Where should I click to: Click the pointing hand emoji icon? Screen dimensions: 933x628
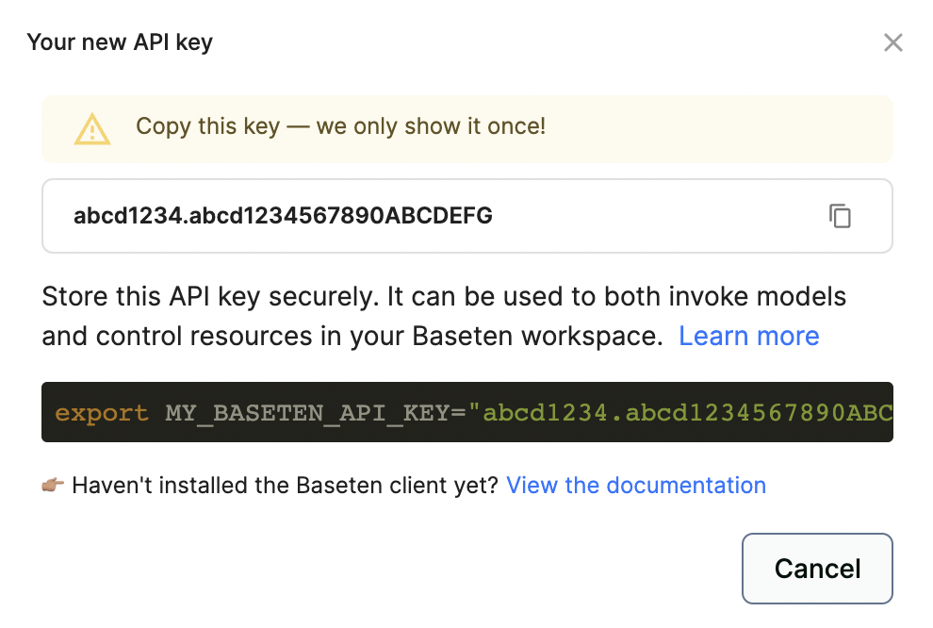pos(54,486)
